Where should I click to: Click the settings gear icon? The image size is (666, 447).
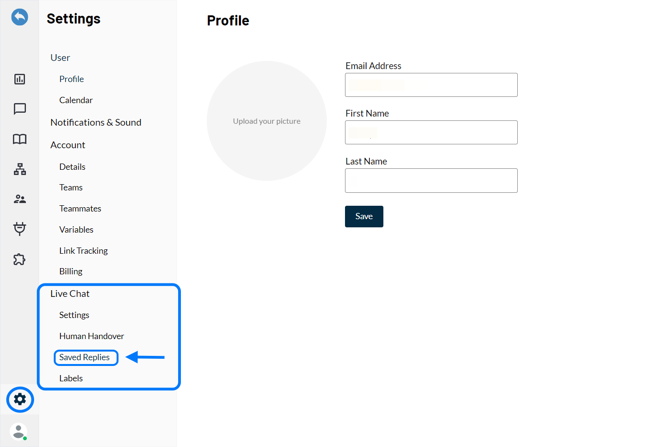20,399
